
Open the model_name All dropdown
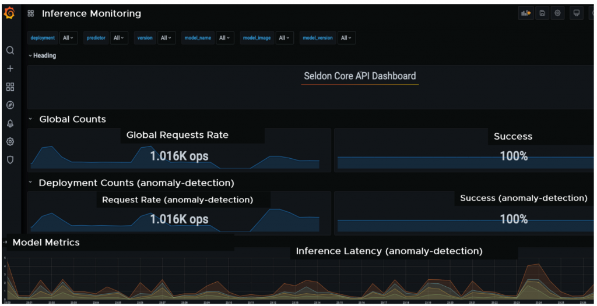coord(224,38)
